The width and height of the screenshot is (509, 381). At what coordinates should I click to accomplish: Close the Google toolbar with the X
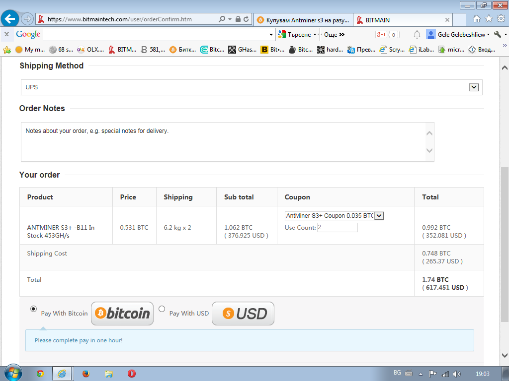[x=6, y=34]
